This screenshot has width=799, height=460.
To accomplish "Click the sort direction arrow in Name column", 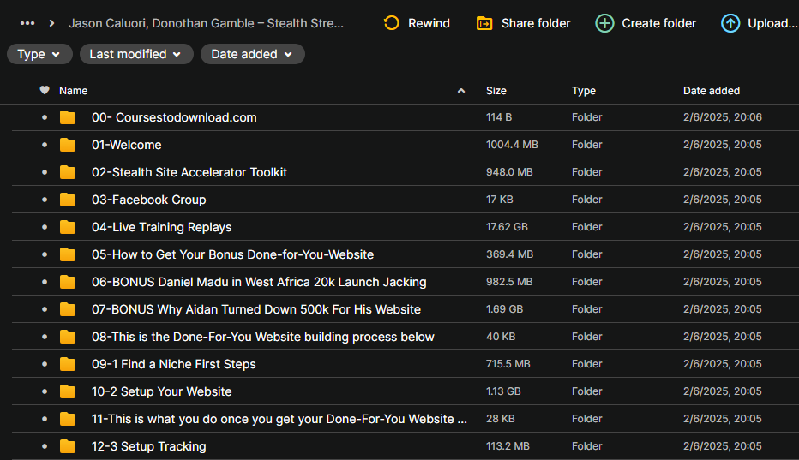I will pos(461,90).
